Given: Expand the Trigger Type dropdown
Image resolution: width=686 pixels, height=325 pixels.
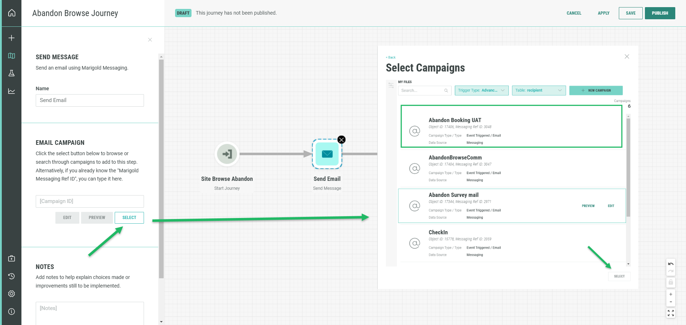Looking at the screenshot, I should click(x=481, y=91).
